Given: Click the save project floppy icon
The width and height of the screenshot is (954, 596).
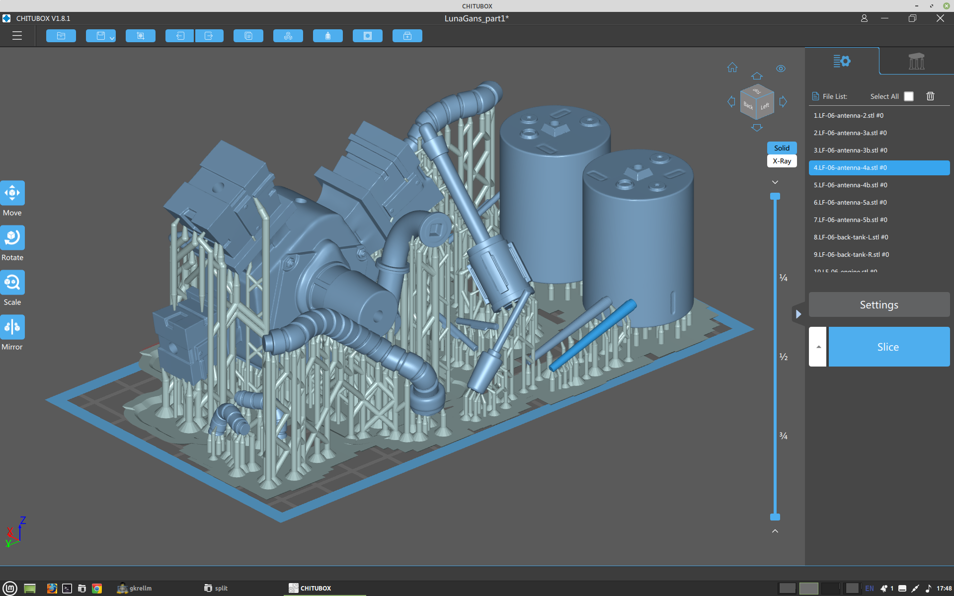Looking at the screenshot, I should pos(100,36).
